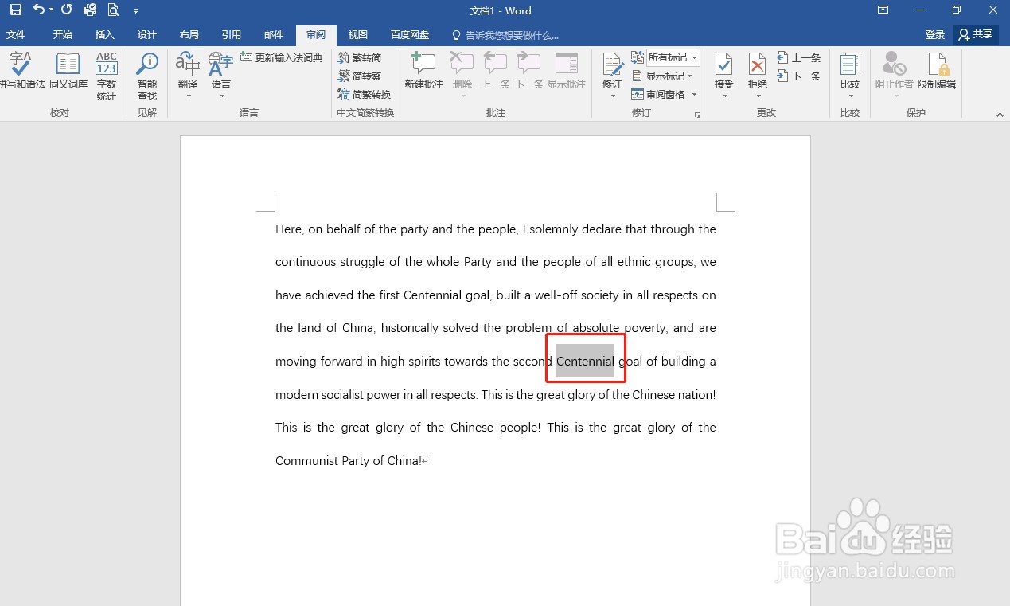
Task: Collapse the ribbon with the chevron
Action: 1000,115
